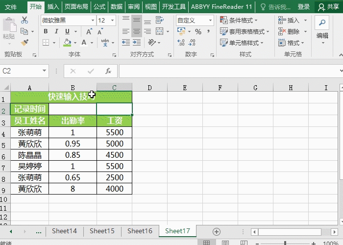Decrease decimal places

[x=192, y=43]
